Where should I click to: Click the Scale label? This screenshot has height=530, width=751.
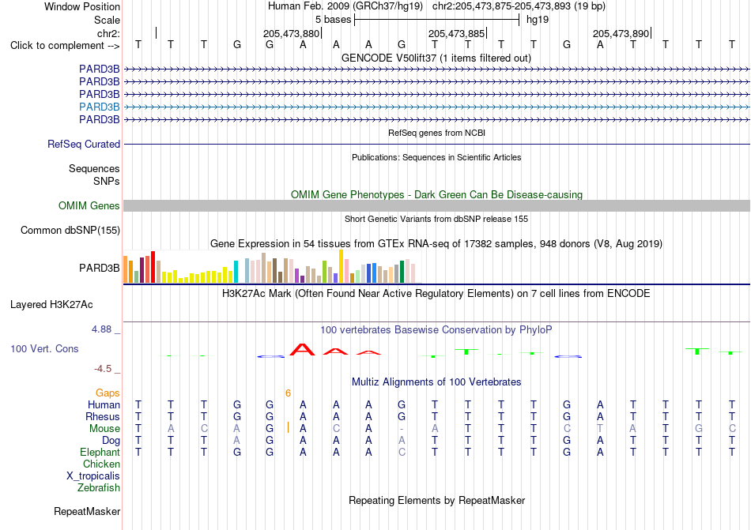point(107,20)
